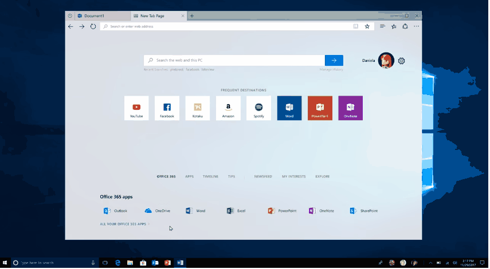Image resolution: width=490 pixels, height=269 pixels.
Task: Launch Word from Office 365 apps list
Action: point(195,211)
